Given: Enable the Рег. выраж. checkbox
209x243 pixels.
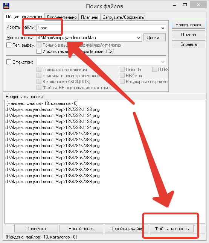Looking at the screenshot, I should [x=9, y=45].
